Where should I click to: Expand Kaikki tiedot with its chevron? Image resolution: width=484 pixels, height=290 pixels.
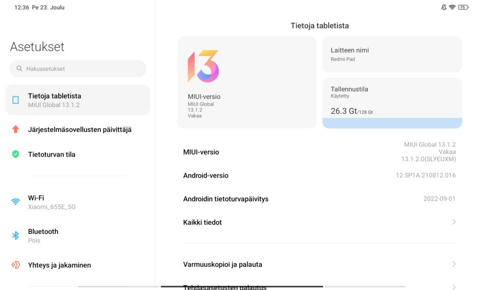coord(454,222)
